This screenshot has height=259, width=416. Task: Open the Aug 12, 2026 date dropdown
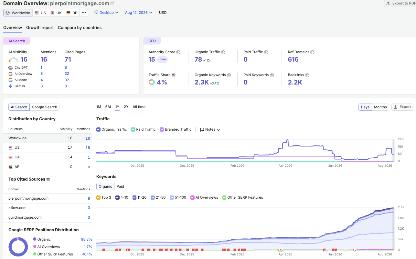point(138,13)
